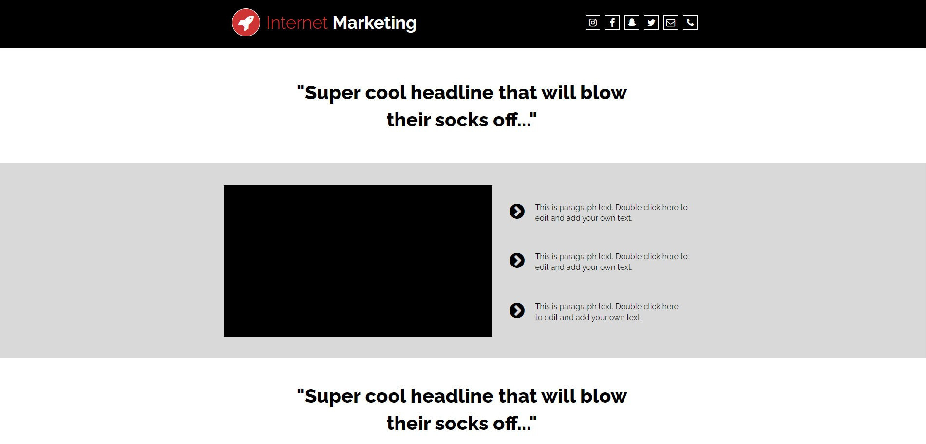Click the red "Internet" word in logo
Viewport: 926px width, 444px height.
(x=297, y=23)
